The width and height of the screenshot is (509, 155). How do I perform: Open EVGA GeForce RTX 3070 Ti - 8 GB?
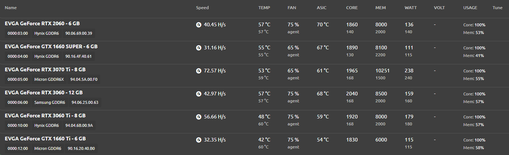pyautogui.click(x=45, y=69)
